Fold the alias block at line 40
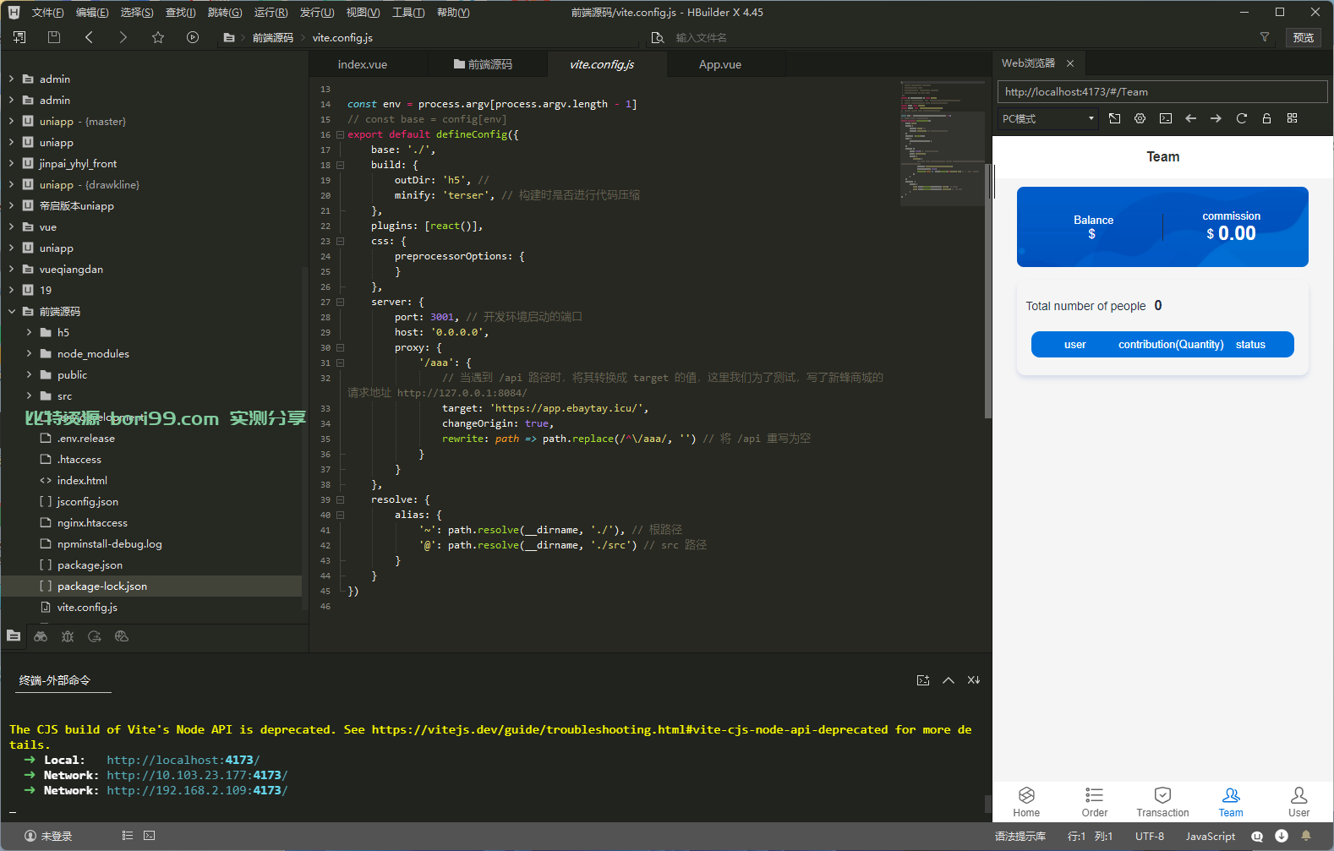The width and height of the screenshot is (1334, 851). click(340, 515)
